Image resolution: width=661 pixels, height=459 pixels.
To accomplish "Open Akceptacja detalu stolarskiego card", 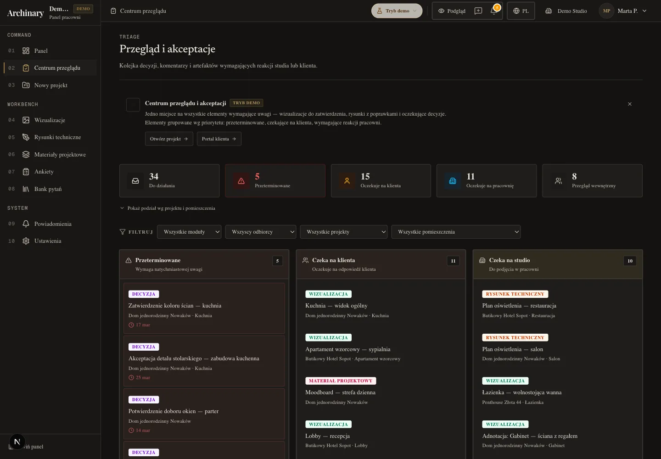I will 204,361.
